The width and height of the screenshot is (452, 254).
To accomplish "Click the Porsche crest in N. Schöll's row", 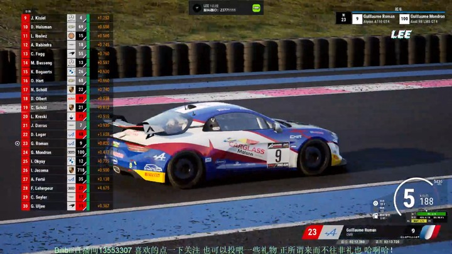I will pyautogui.click(x=71, y=89).
